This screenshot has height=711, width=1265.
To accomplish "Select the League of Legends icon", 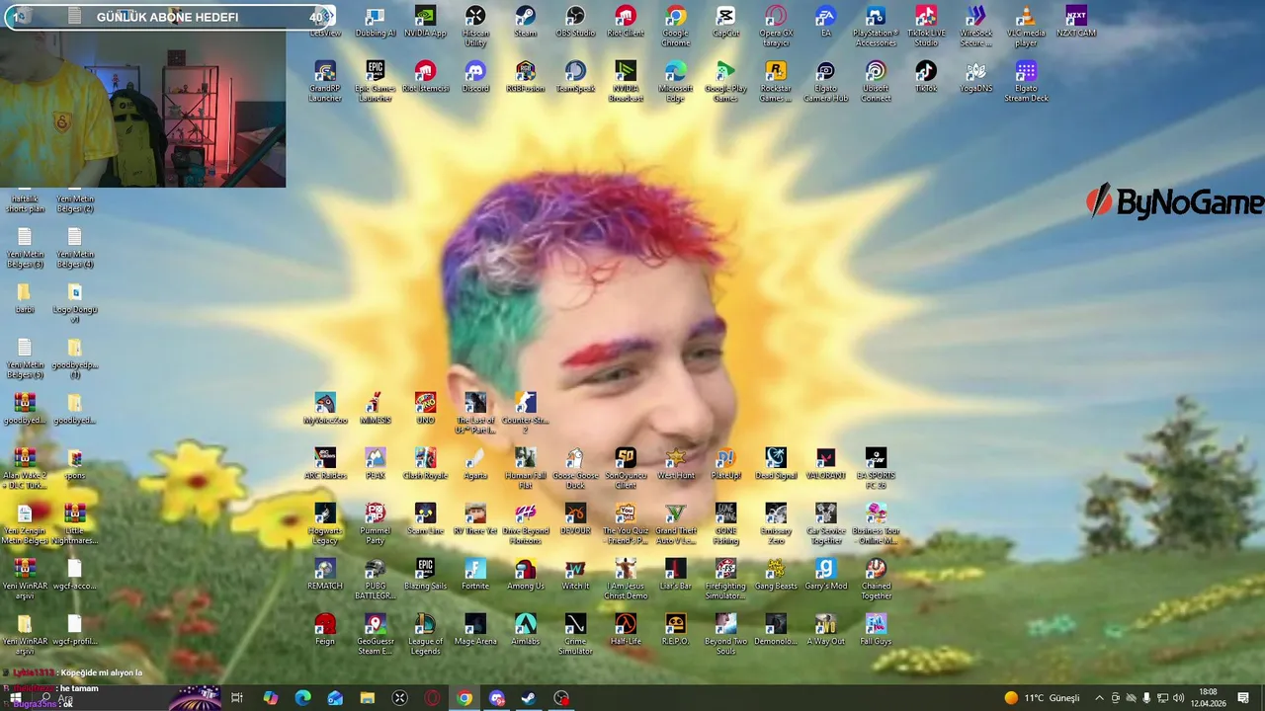I will 425,635.
